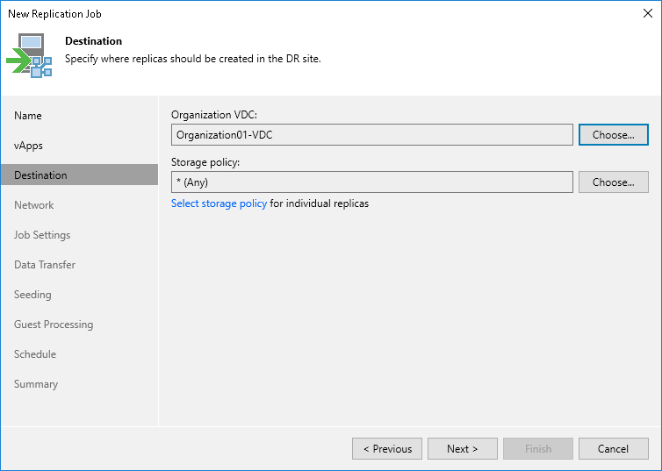Click the New Replication Job title
This screenshot has width=662, height=471.
tap(55, 14)
